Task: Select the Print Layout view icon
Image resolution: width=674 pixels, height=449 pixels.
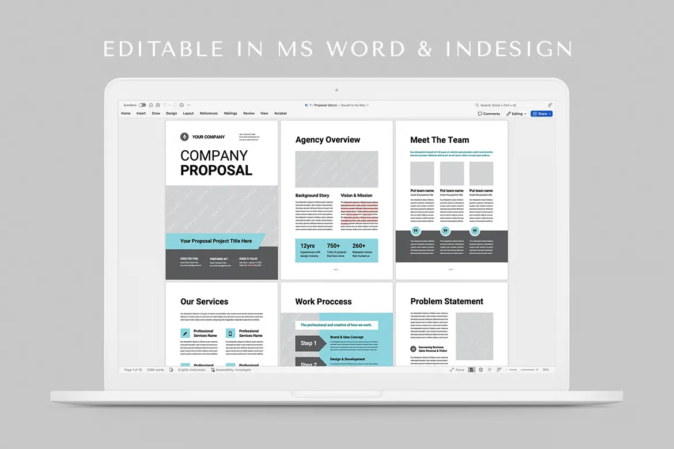Action: (x=472, y=370)
